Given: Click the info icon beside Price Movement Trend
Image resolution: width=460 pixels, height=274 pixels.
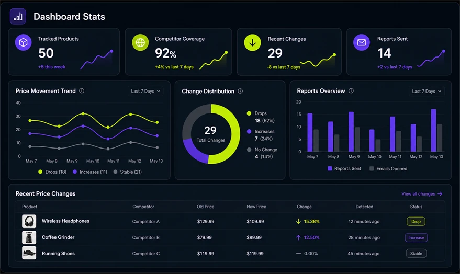Looking at the screenshot, I should (82, 91).
